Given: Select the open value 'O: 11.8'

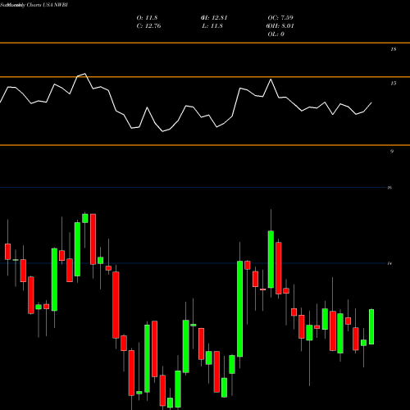Looking at the screenshot, I should [147, 18].
